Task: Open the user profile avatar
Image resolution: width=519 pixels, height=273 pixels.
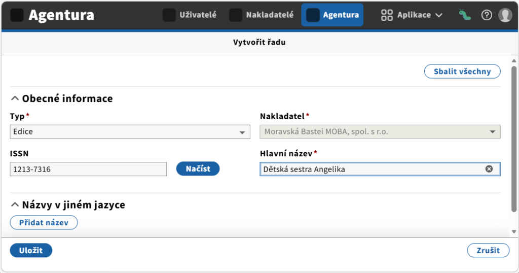Action: [505, 15]
